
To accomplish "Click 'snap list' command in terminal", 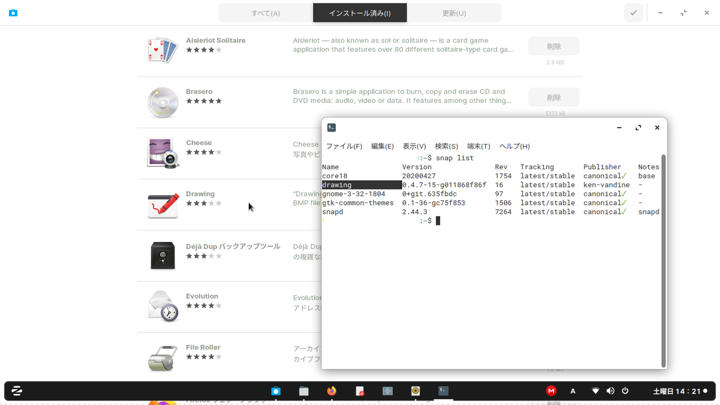I will 454,158.
